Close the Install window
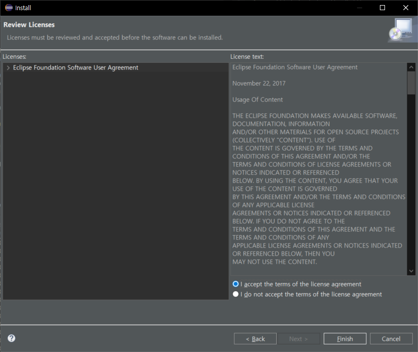418x352 pixels. (406, 8)
